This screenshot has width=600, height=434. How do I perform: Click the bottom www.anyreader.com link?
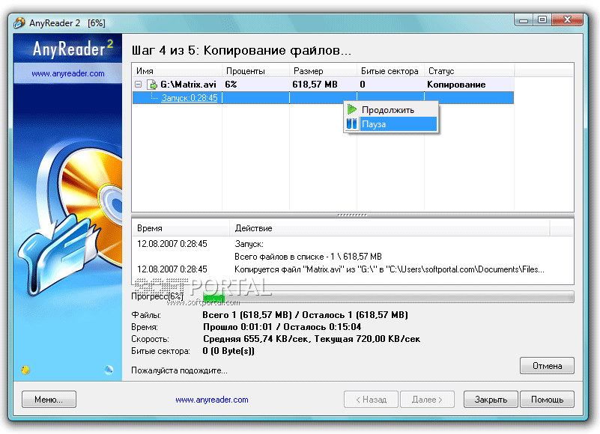(212, 400)
